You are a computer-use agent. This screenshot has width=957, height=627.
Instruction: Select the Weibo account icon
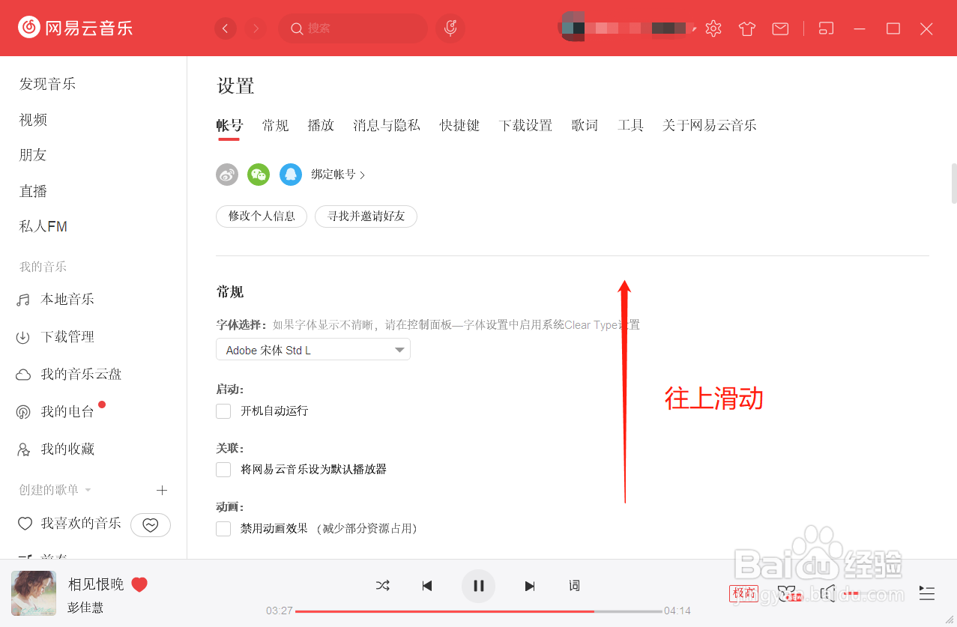click(x=227, y=175)
